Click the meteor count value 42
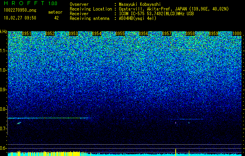Viewport: 245px width, 156px height. click(x=56, y=18)
